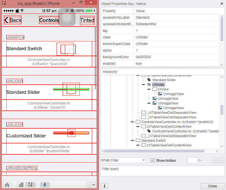Tap the Tinted button in navigation bar
Screen dimensions: 226x190
coord(87,20)
